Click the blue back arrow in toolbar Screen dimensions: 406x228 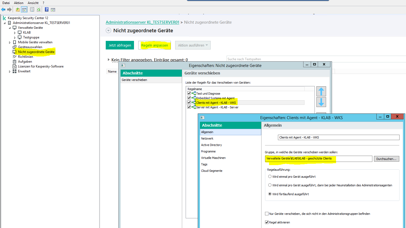[x=3, y=10]
